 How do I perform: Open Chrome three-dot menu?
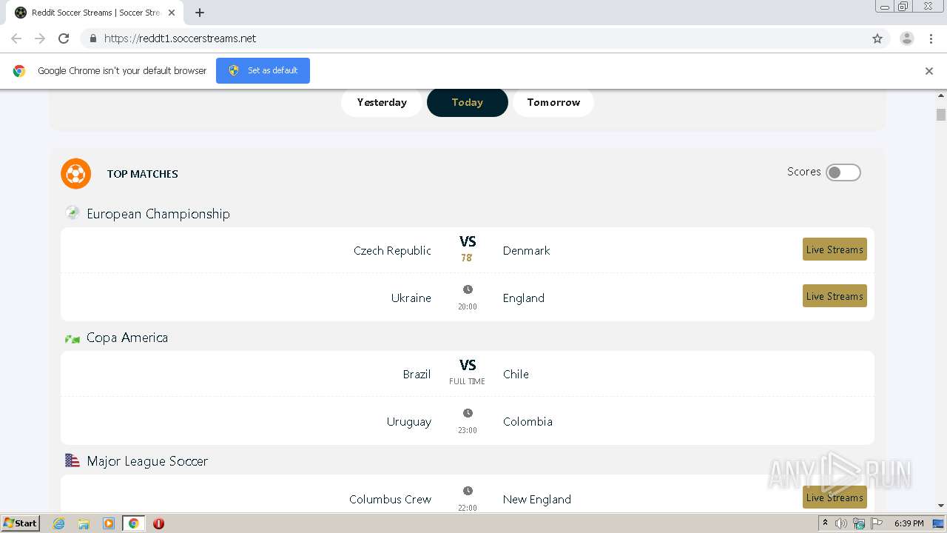click(931, 38)
